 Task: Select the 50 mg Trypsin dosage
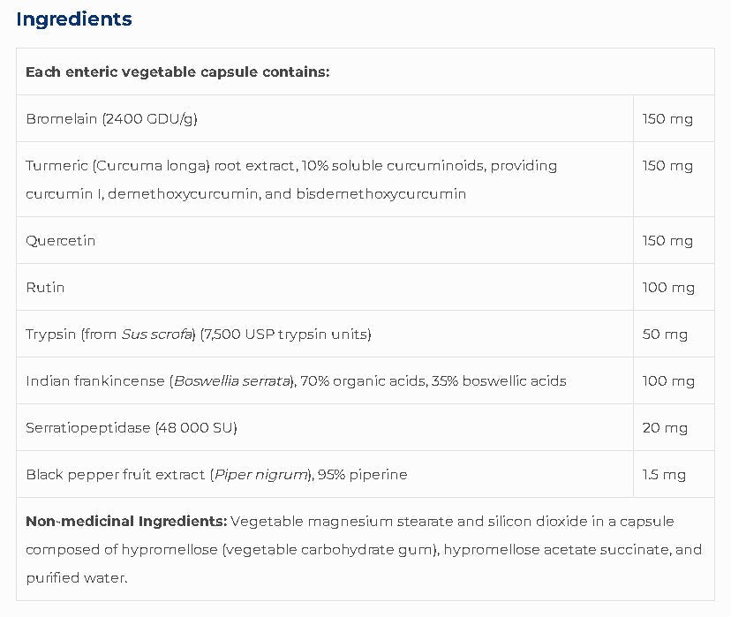coord(665,334)
